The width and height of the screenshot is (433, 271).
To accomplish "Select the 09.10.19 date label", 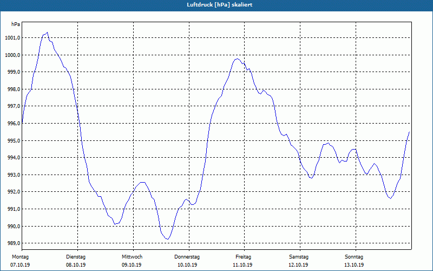I will point(132,265).
